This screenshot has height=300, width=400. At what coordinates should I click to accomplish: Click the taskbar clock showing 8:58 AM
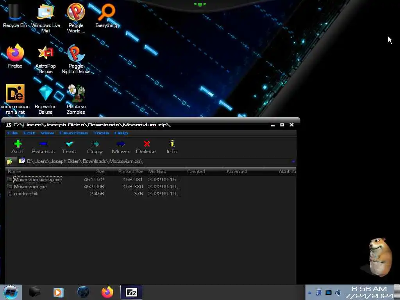[369, 293]
